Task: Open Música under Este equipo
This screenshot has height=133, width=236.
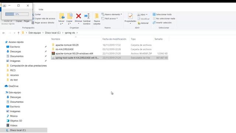Action: 12,116
